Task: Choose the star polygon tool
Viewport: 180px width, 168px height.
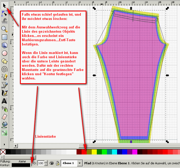Action: (x=4, y=61)
